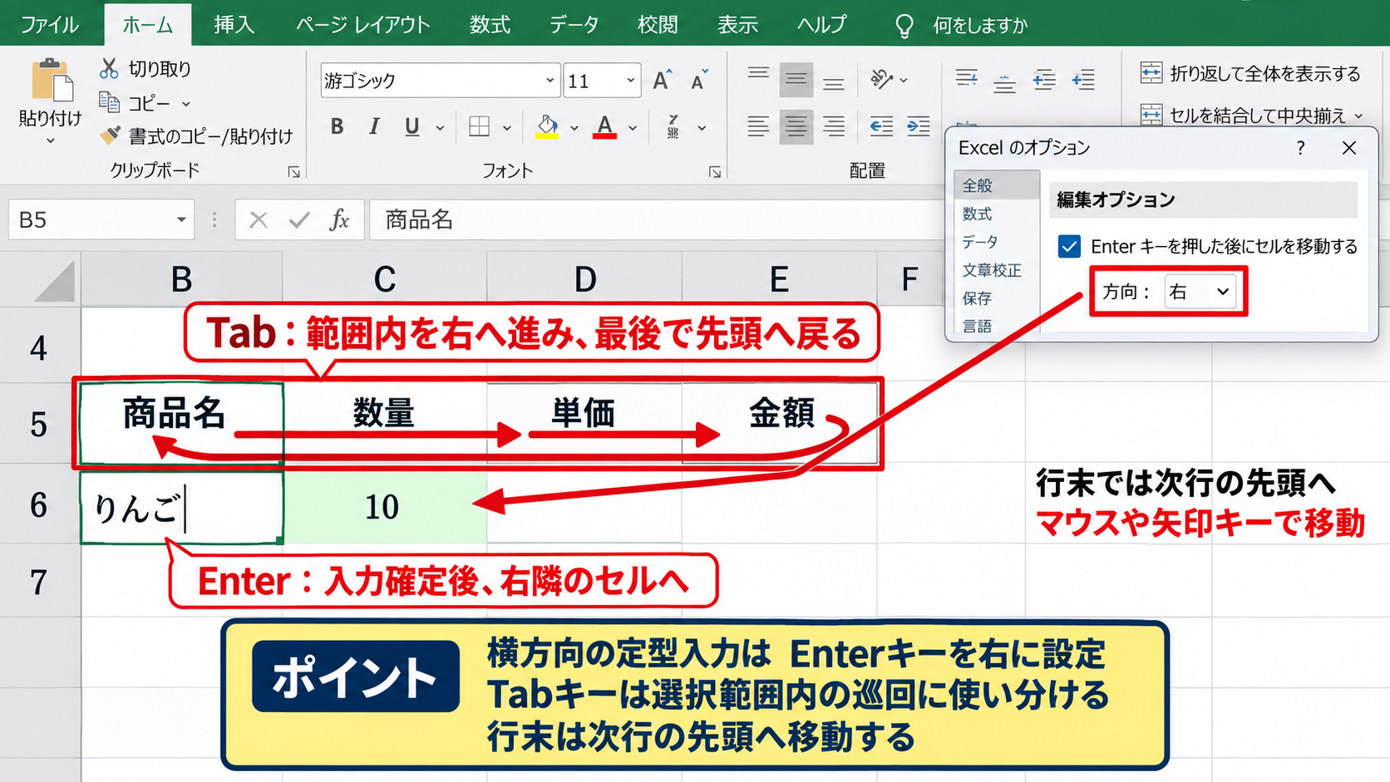The width and height of the screenshot is (1390, 782).
Task: Click the Cut (切り取り) scissors icon
Action: (x=109, y=69)
